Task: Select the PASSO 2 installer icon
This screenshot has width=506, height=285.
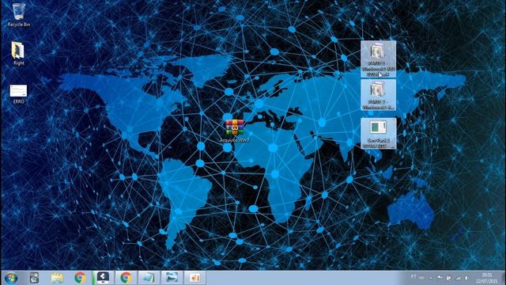Action: point(378,95)
